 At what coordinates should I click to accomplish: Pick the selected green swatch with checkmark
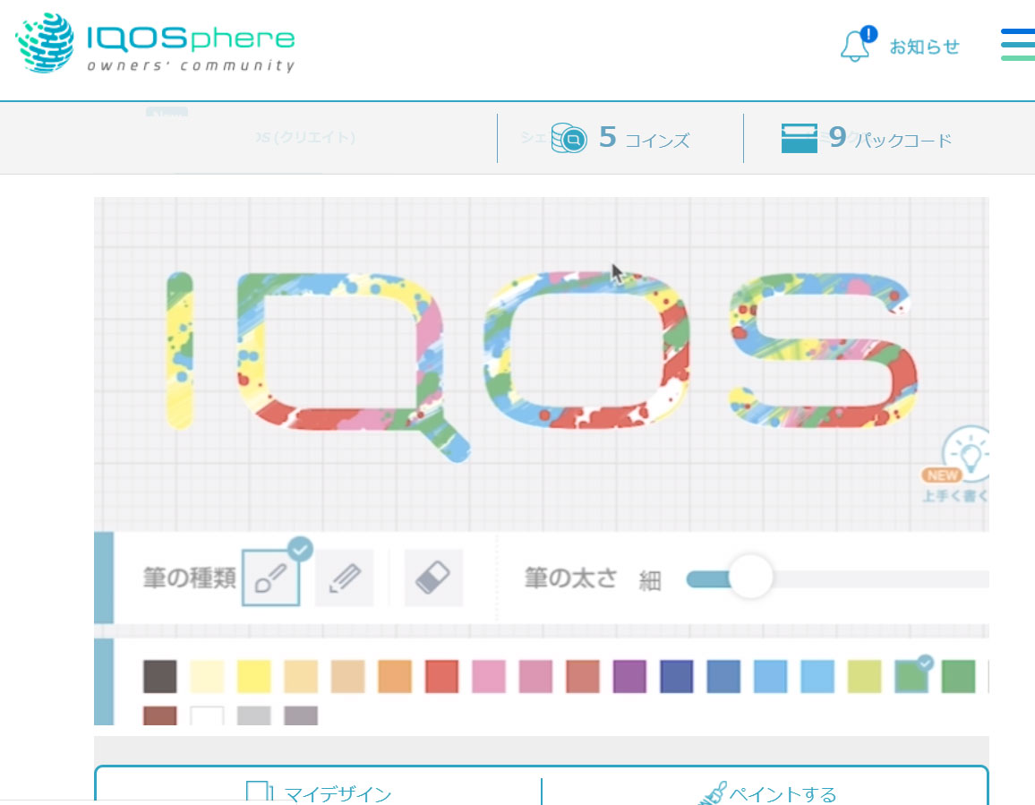click(x=911, y=676)
